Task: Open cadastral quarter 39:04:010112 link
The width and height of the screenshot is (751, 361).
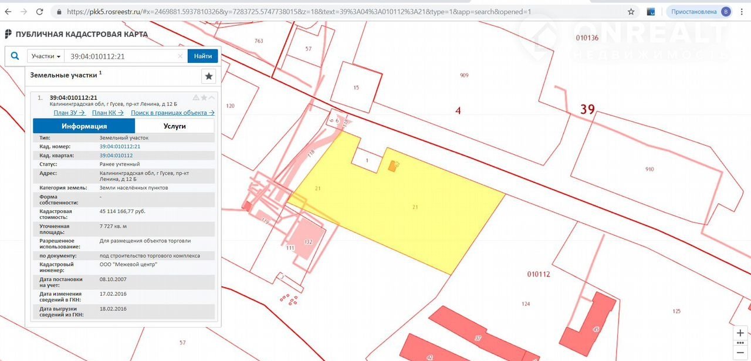Action: click(116, 155)
